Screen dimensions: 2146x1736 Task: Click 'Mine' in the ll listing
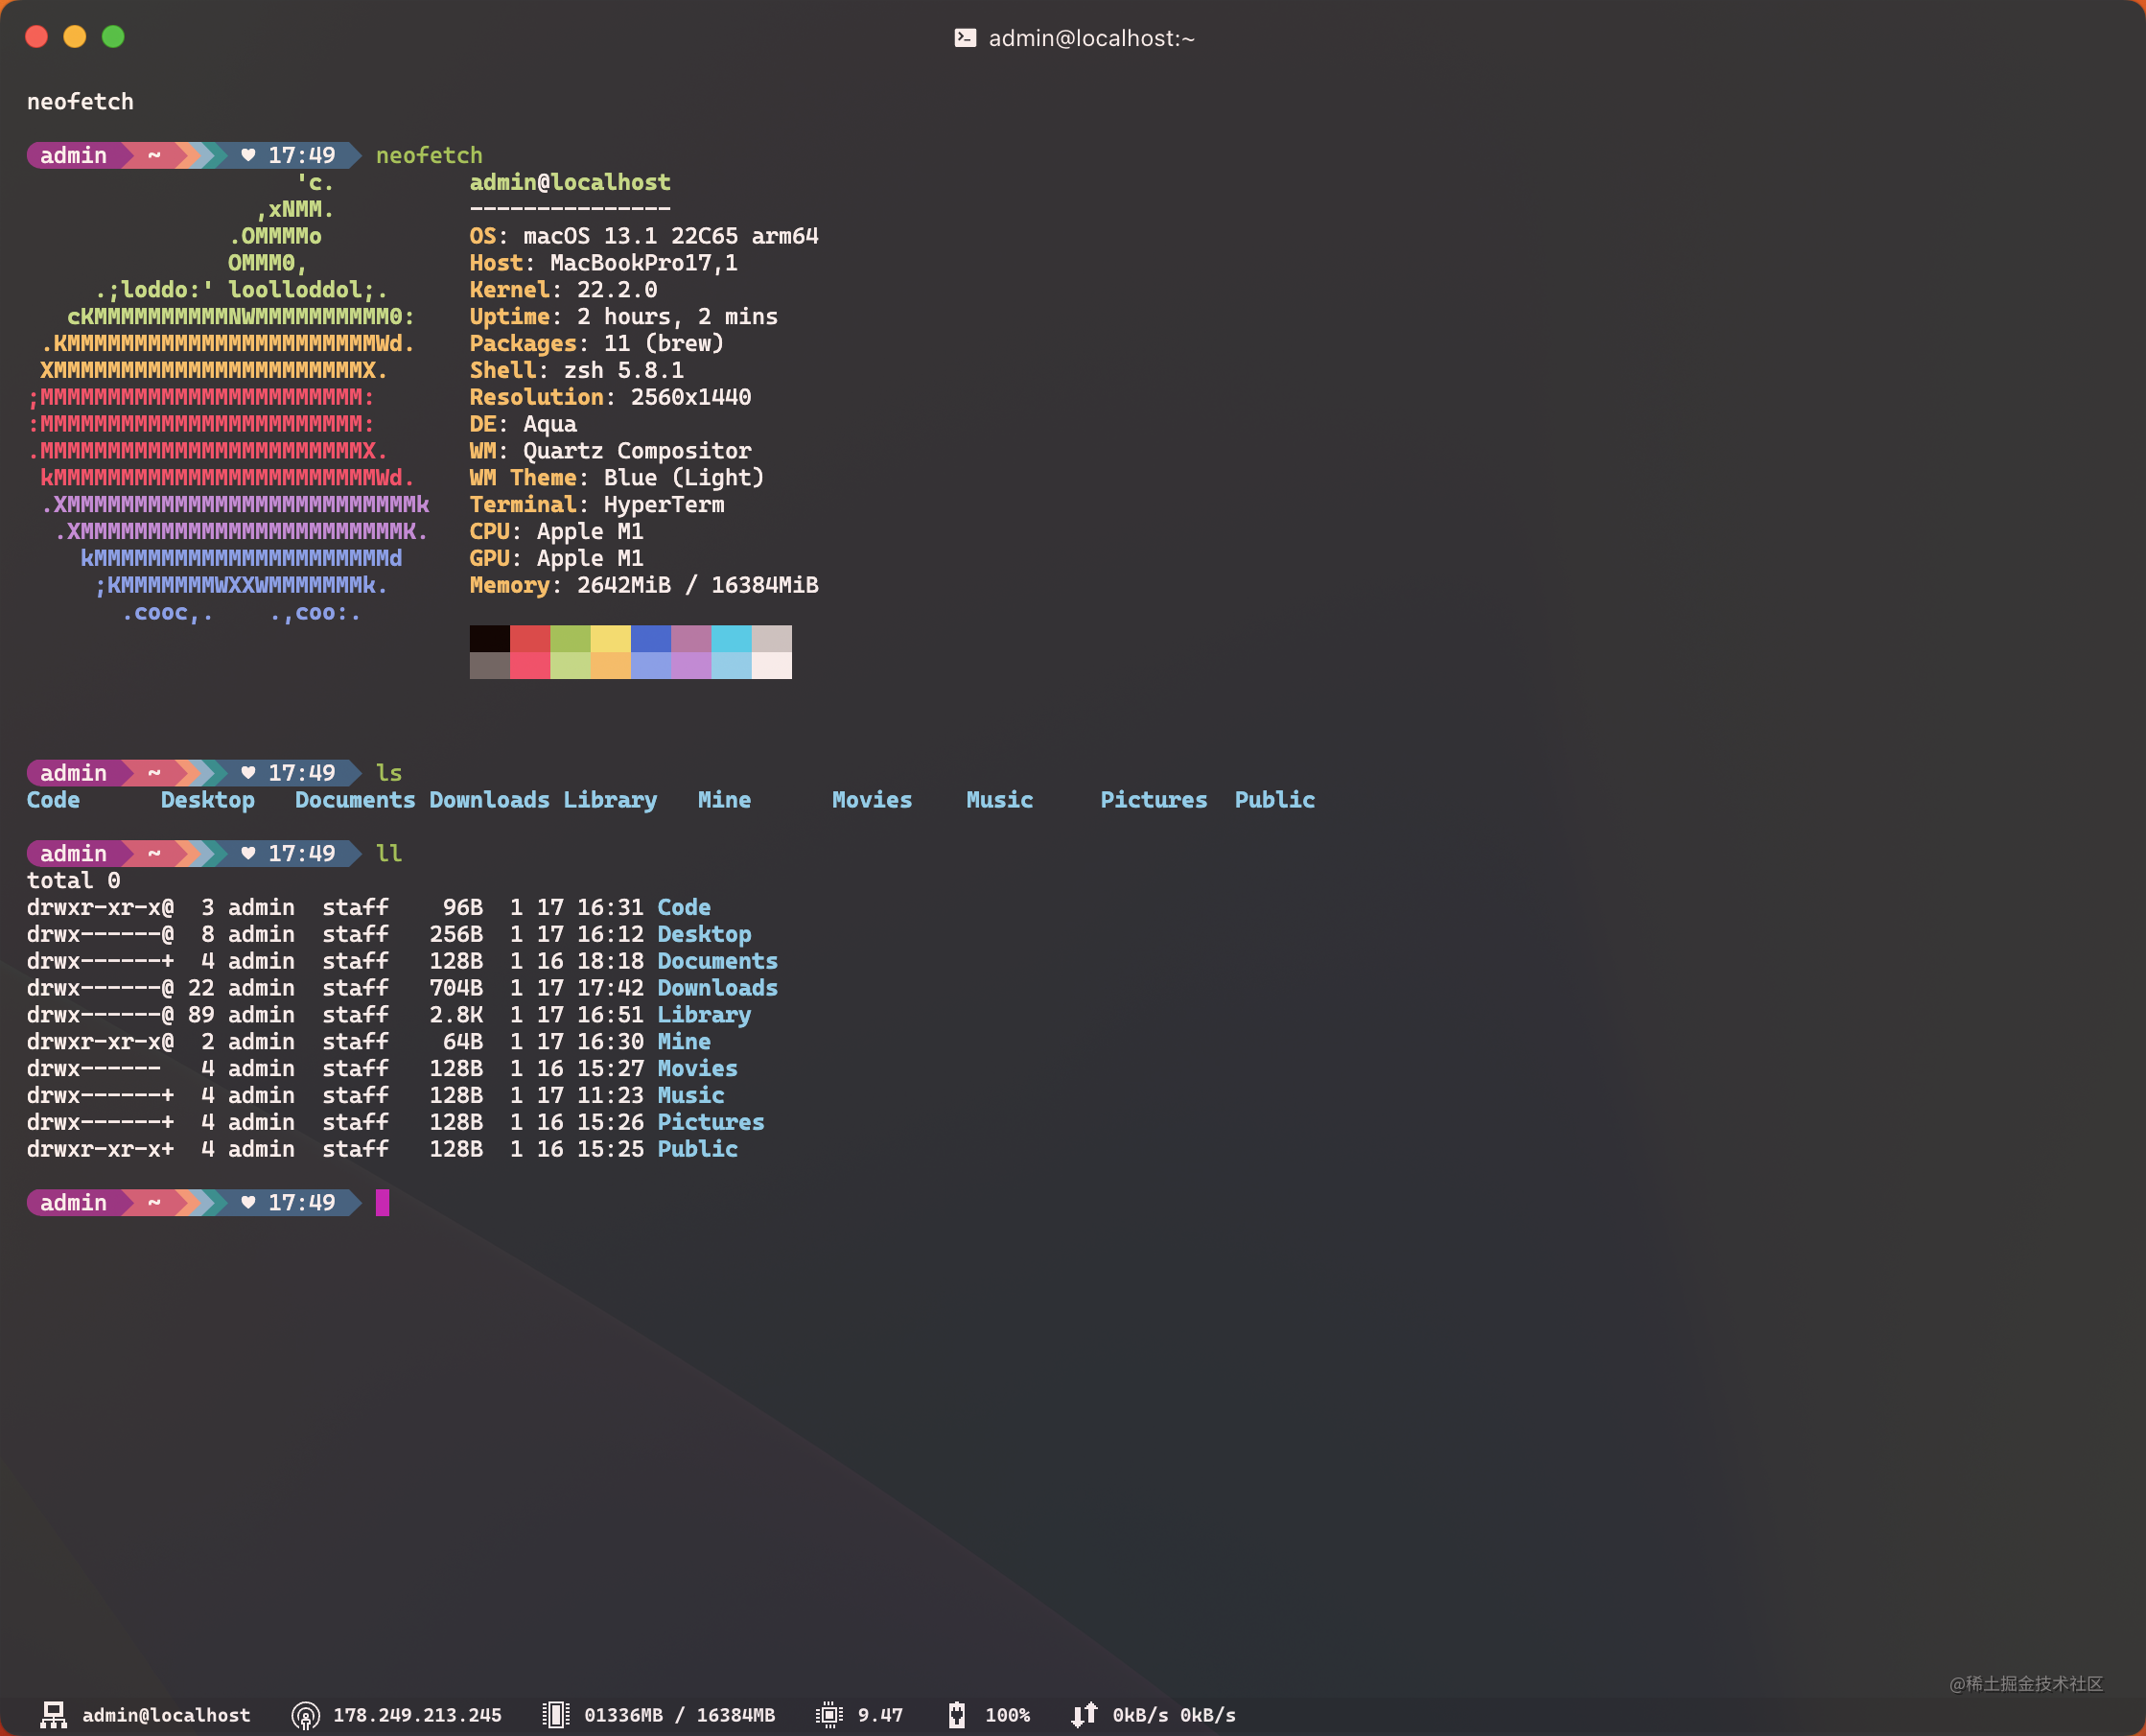(x=685, y=1041)
